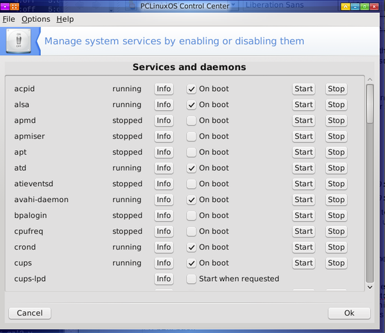
Task: Click the orange grid icon in titlebar
Action: click(x=15, y=6)
